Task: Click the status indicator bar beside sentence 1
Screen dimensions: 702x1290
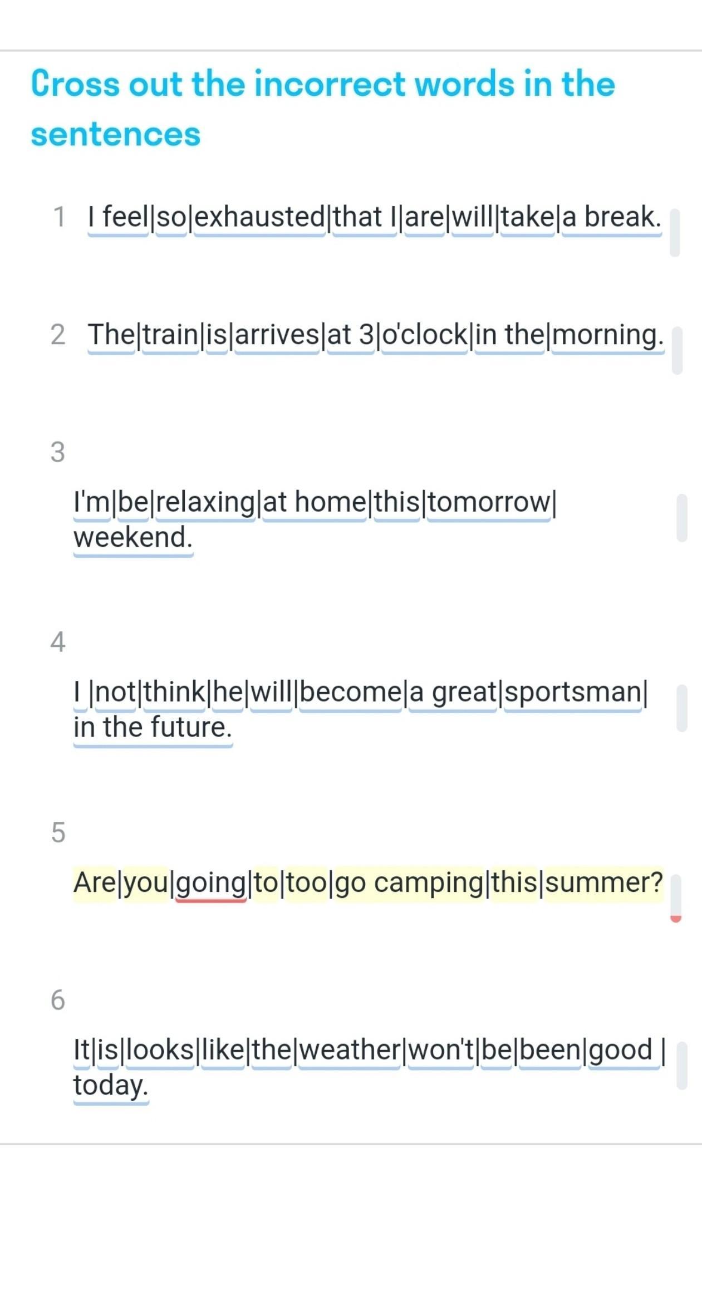Action: 675,233
